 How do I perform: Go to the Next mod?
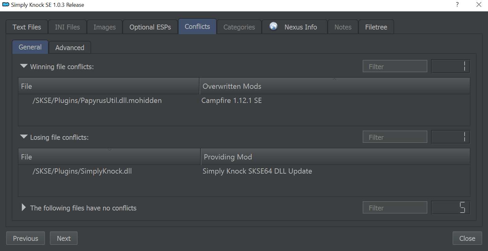[64, 238]
